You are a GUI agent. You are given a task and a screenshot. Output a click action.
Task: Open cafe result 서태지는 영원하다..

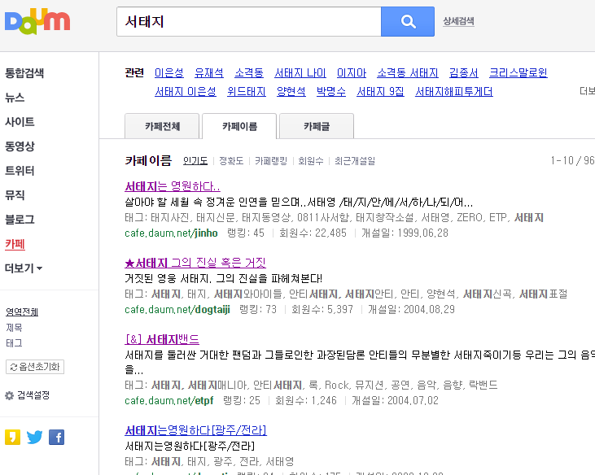[173, 186]
